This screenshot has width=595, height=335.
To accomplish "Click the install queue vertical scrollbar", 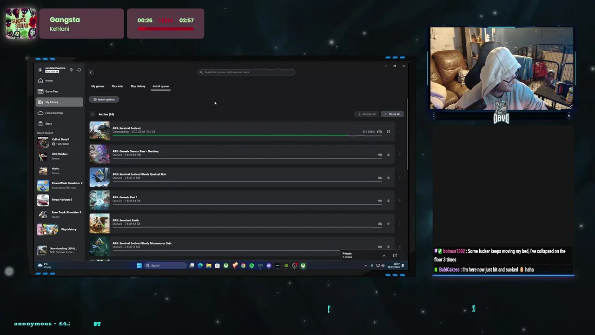I will click(407, 135).
